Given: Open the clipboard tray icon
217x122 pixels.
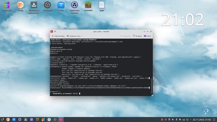Looking at the screenshot, I should point(169,120).
